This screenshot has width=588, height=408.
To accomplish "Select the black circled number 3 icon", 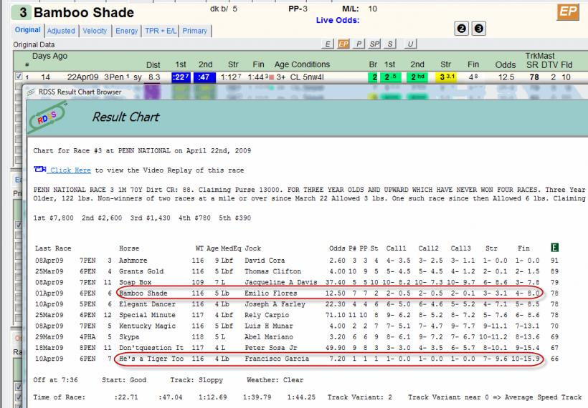I will tap(478, 29).
